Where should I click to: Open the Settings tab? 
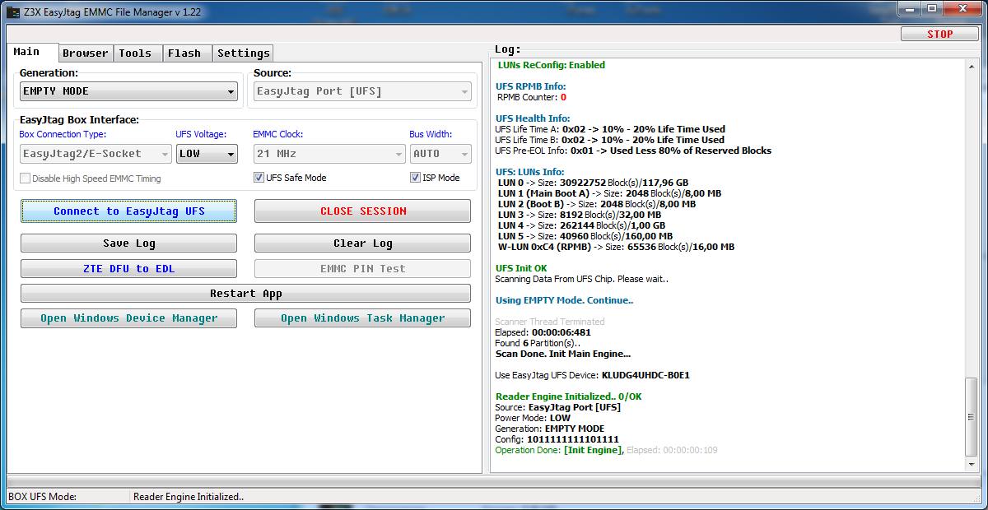tap(244, 53)
